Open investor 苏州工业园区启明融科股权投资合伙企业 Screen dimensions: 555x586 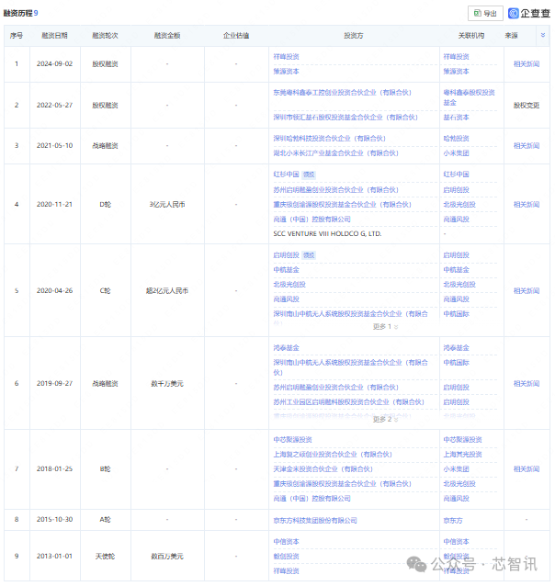coord(348,401)
